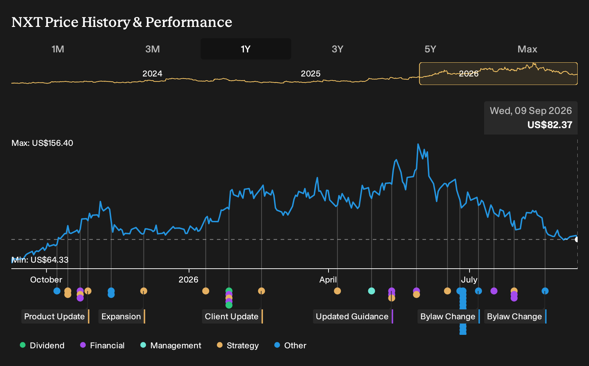Screen dimensions: 589x366
Task: Click purple dot in the purple-over-orange two-dot pair
Action: [416, 291]
